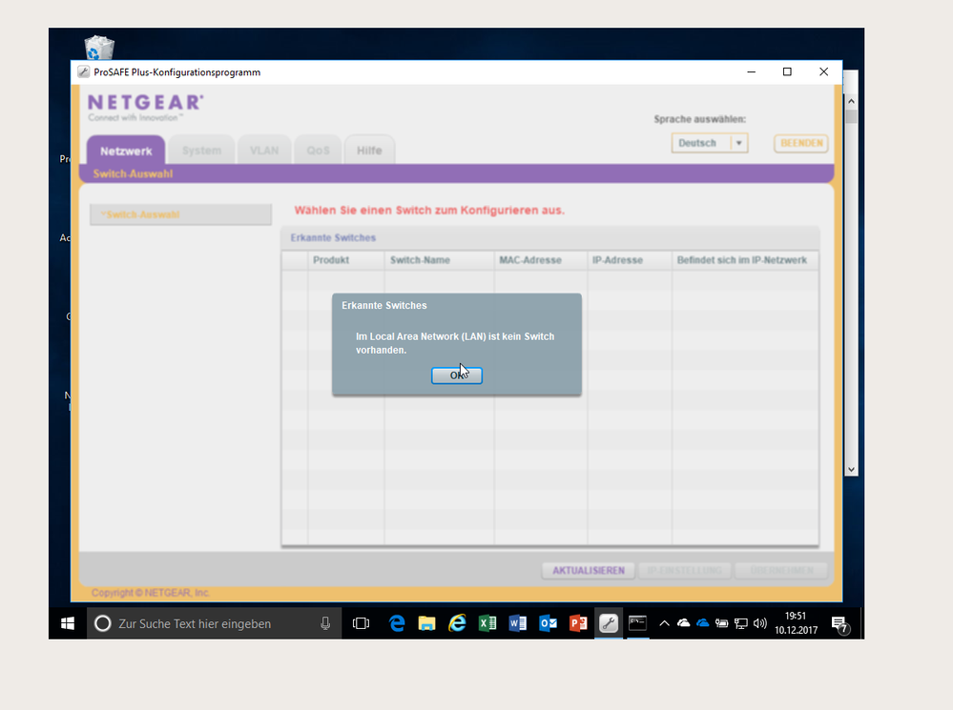Click the battery power tray icon
This screenshot has width=953, height=710.
click(x=721, y=623)
